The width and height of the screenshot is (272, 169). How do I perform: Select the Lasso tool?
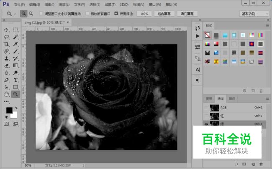click(6, 37)
